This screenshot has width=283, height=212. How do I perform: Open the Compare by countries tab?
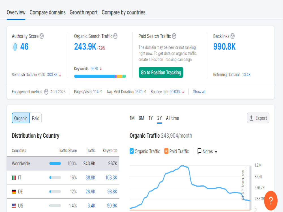tap(123, 12)
